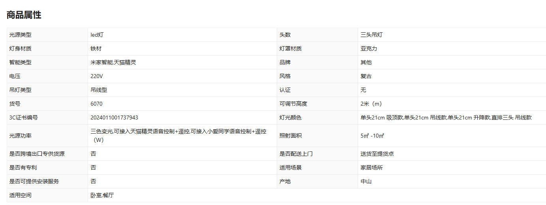Click the 3C certificate number 2024011001737943
Viewport: 546px width, 205px height.
tap(114, 117)
